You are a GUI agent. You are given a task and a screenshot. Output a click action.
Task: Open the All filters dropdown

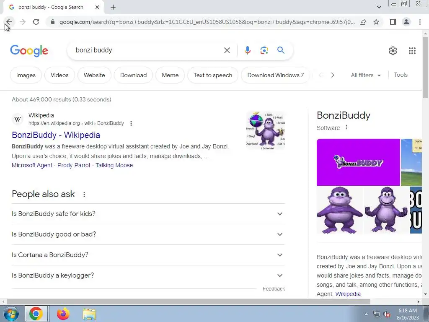click(x=365, y=75)
